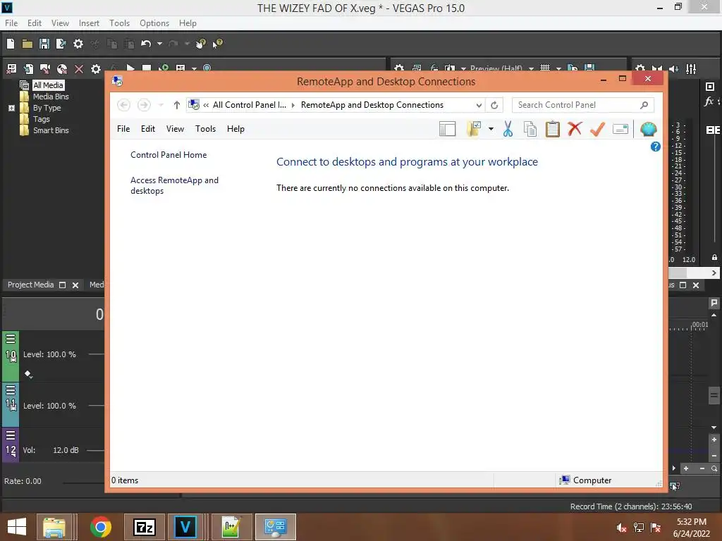Click the track 10 menu icon
Screen dimensions: 722x541
click(x=11, y=339)
